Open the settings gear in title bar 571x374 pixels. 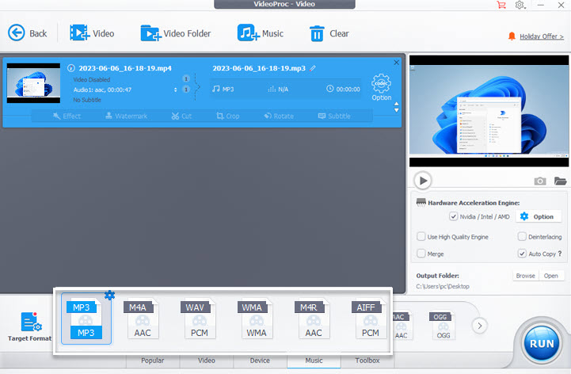click(x=520, y=5)
